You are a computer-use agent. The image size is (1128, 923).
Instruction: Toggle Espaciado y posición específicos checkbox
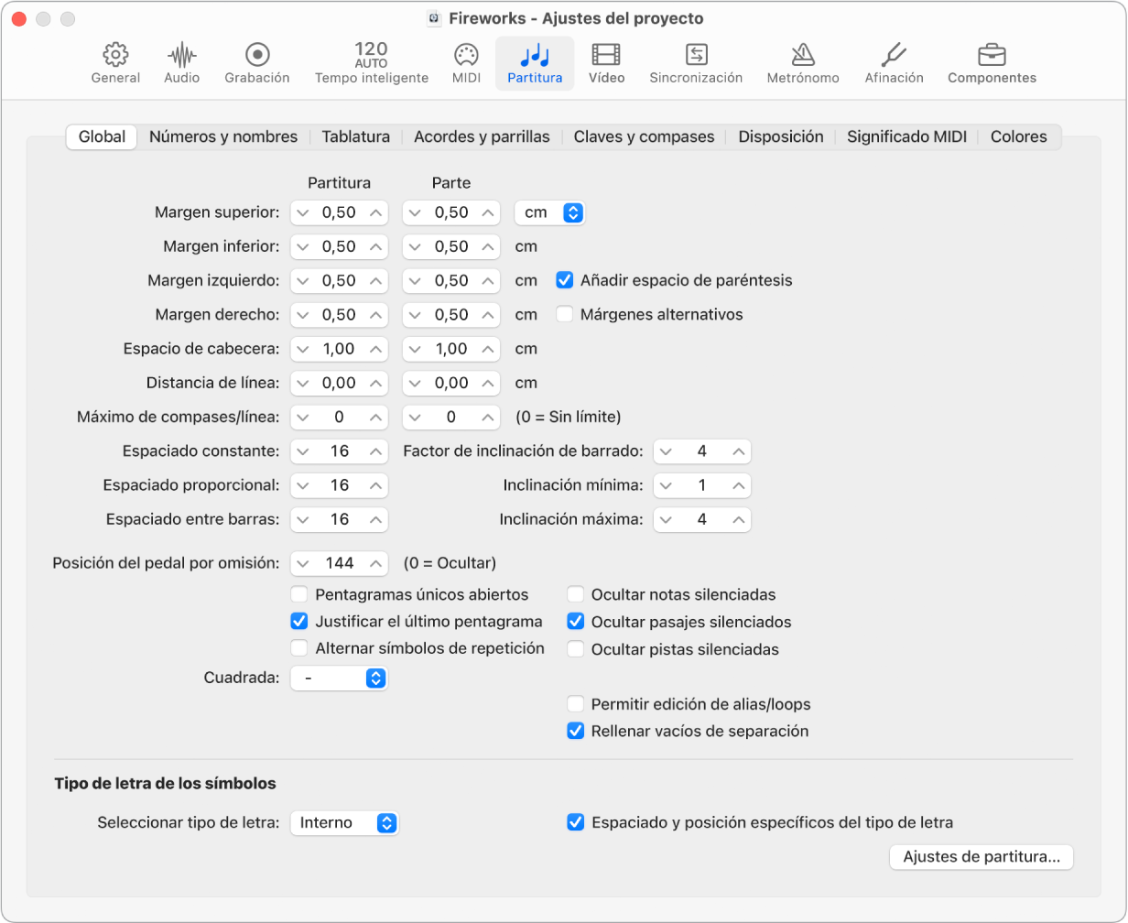tap(575, 822)
